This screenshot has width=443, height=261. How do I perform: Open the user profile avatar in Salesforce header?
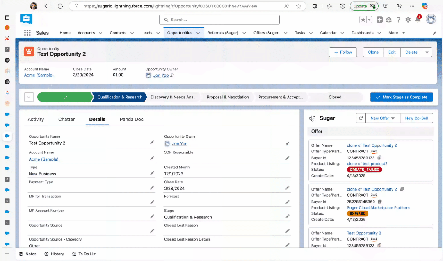point(431,19)
